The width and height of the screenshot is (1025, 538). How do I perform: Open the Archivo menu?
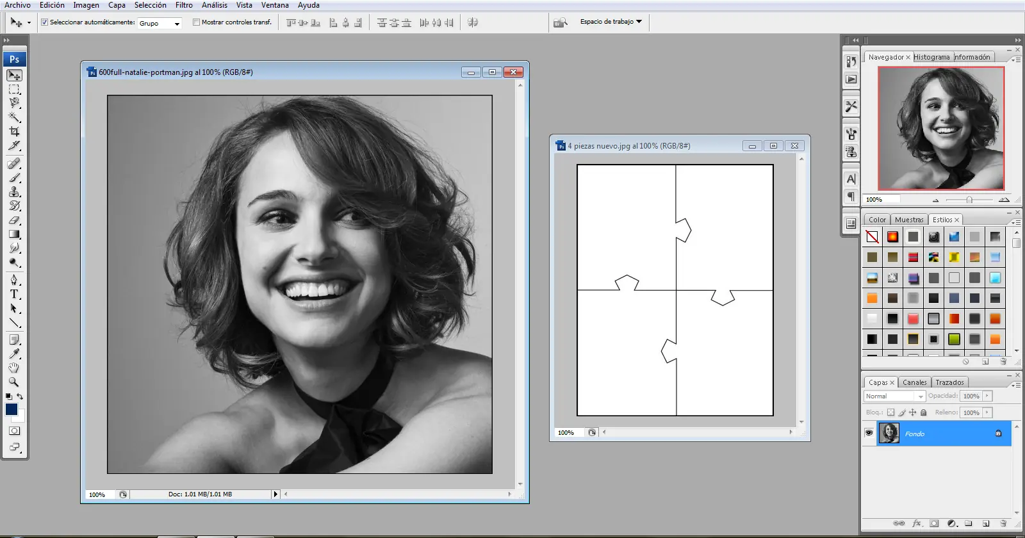17,5
